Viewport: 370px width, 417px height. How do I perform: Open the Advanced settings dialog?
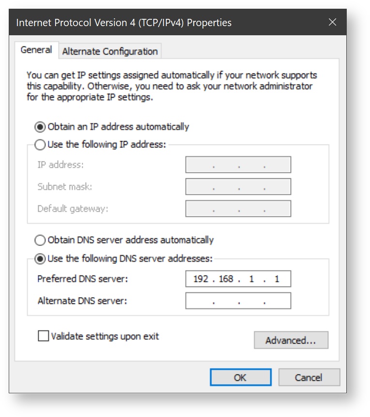pyautogui.click(x=291, y=341)
